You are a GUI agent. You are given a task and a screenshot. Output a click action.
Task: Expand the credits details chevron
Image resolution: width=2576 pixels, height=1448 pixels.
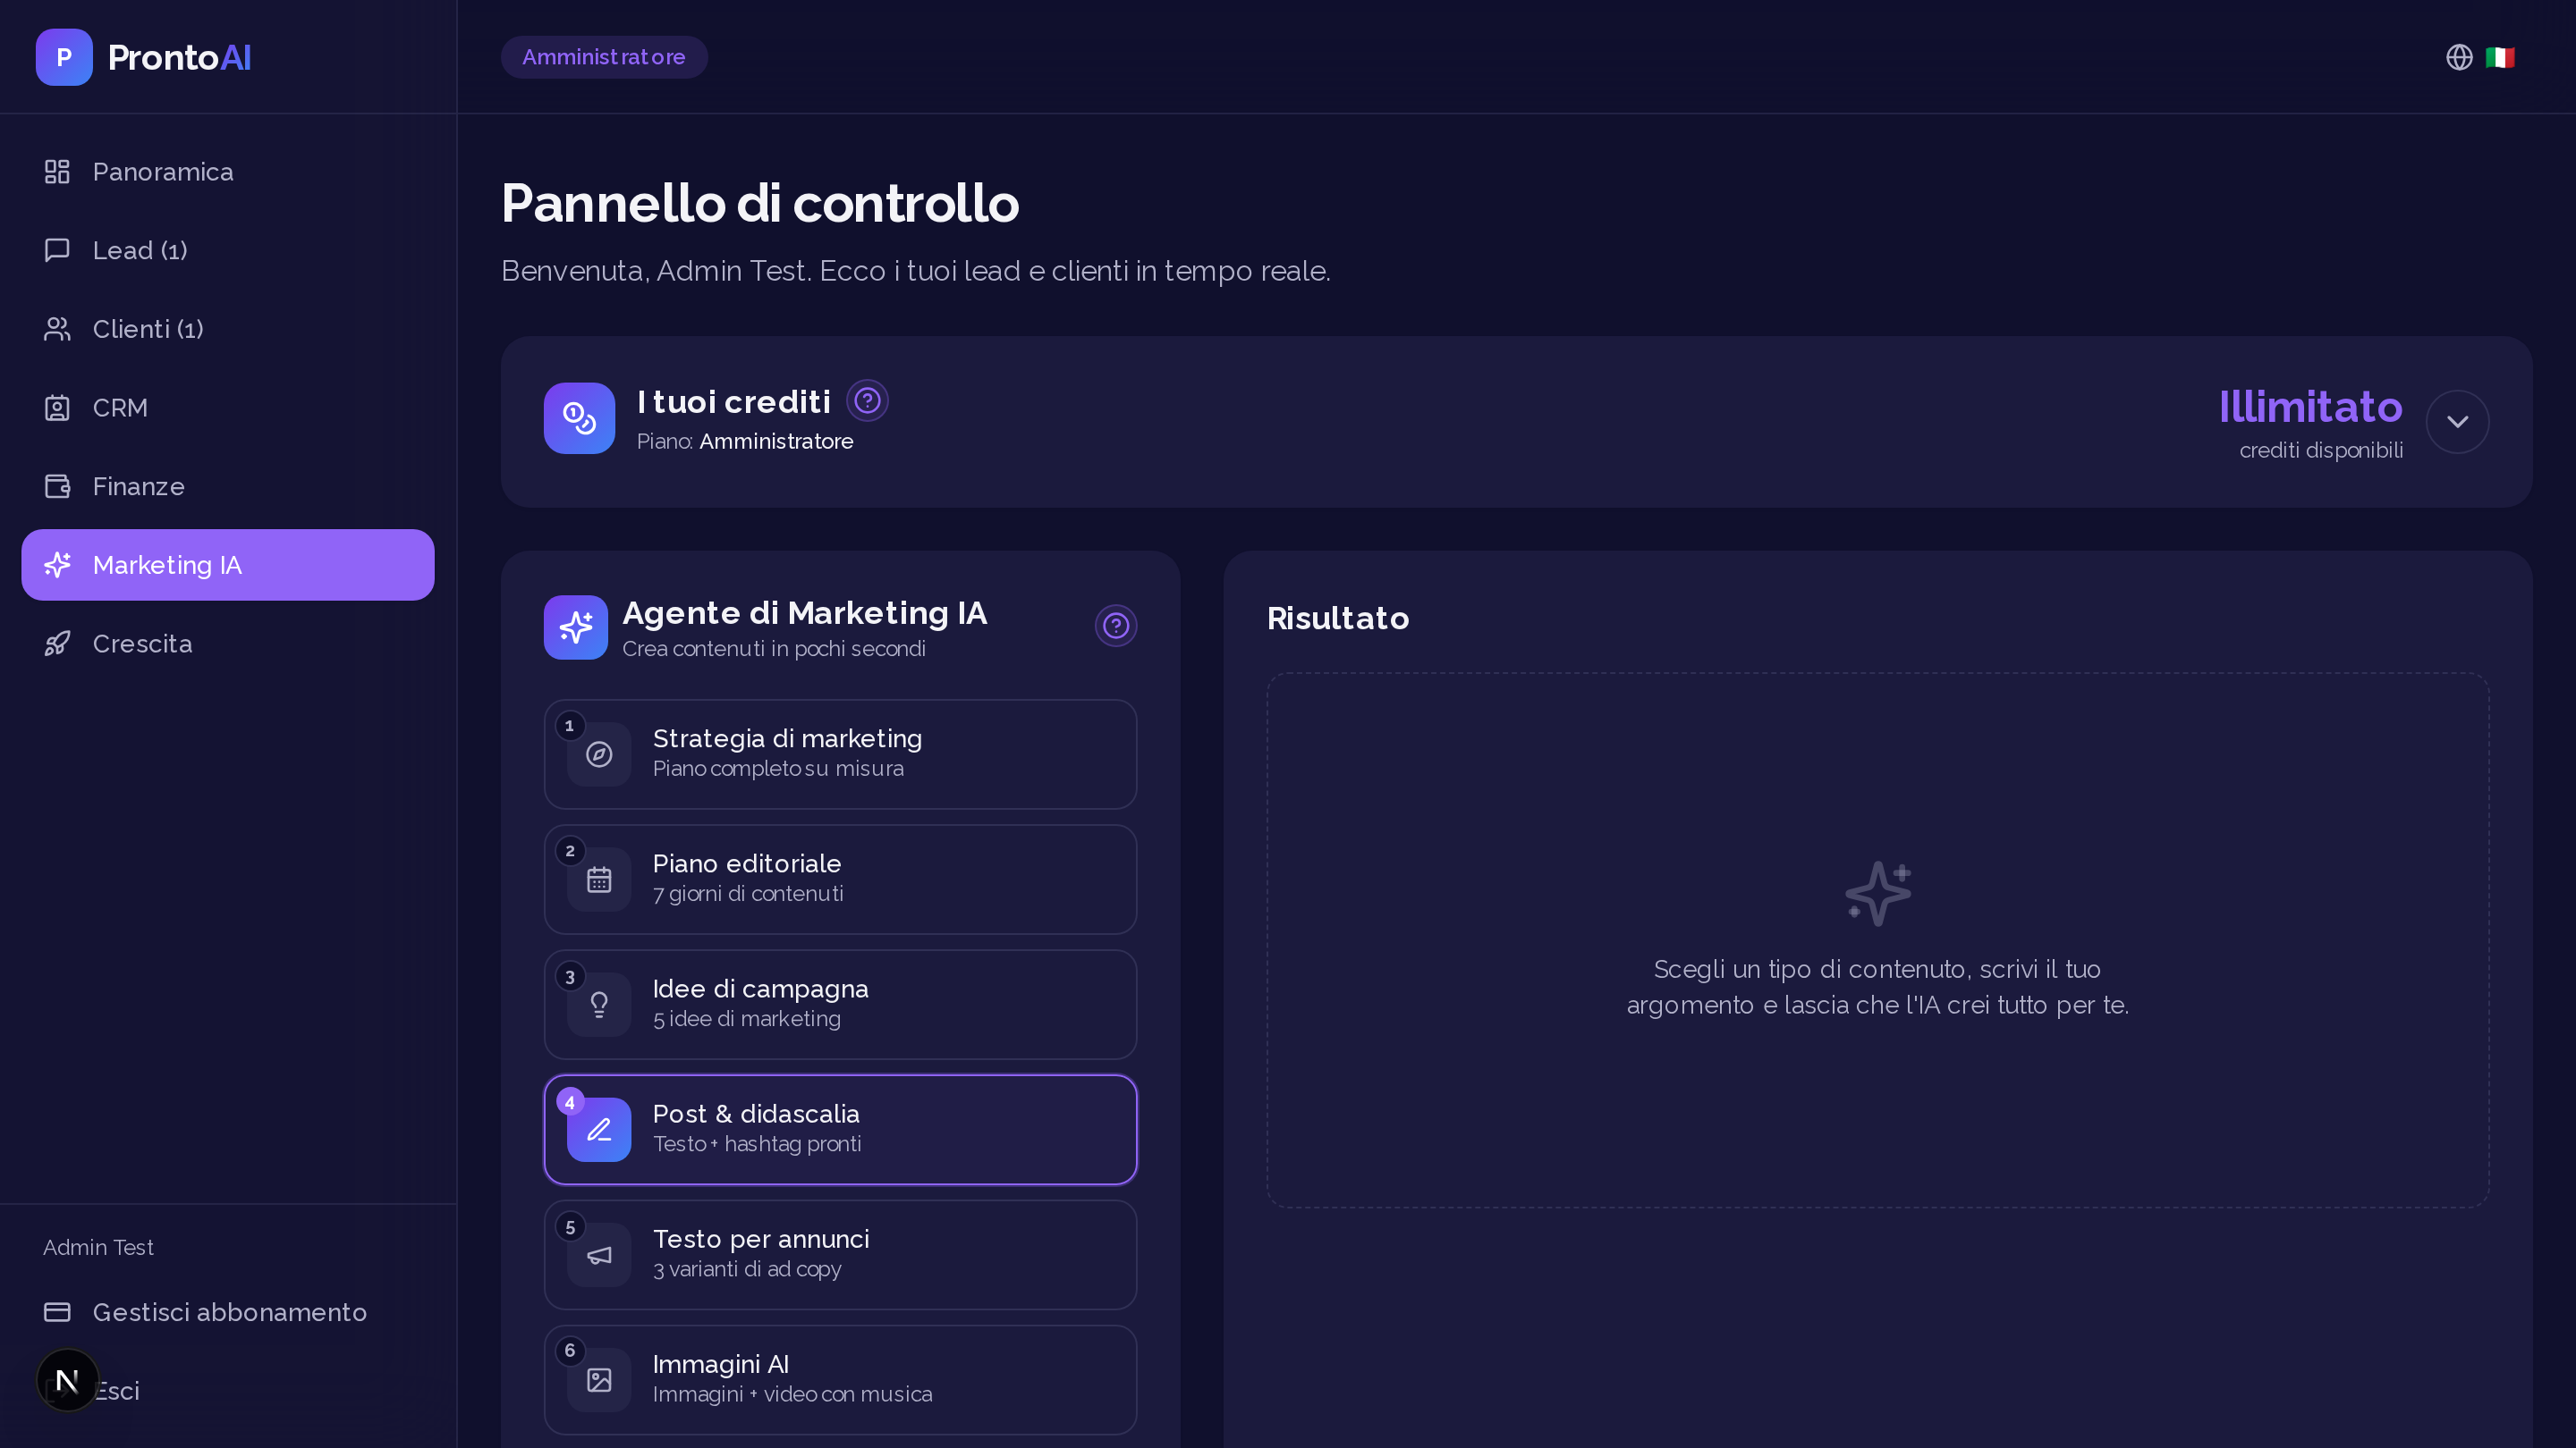pos(2457,422)
